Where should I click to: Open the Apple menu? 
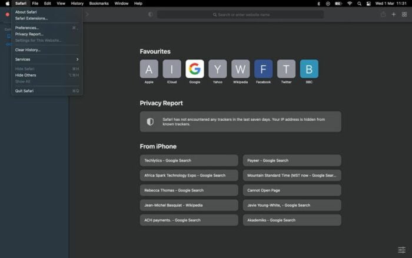pos(7,4)
